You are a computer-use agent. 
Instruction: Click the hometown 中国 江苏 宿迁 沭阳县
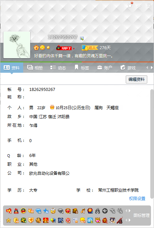49,117
